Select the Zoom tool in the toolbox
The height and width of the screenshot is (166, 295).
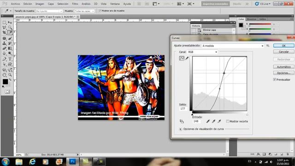point(10,75)
